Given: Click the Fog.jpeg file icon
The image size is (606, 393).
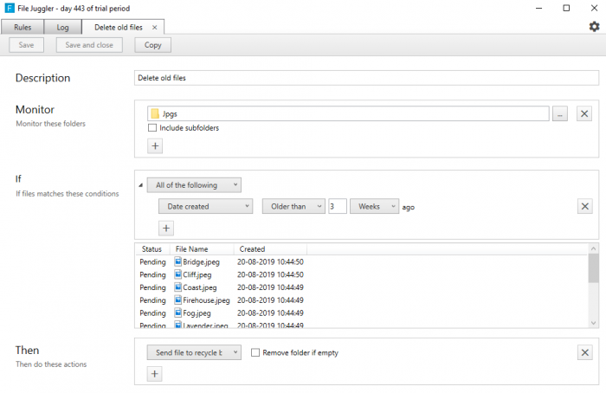Looking at the screenshot, I should click(177, 312).
